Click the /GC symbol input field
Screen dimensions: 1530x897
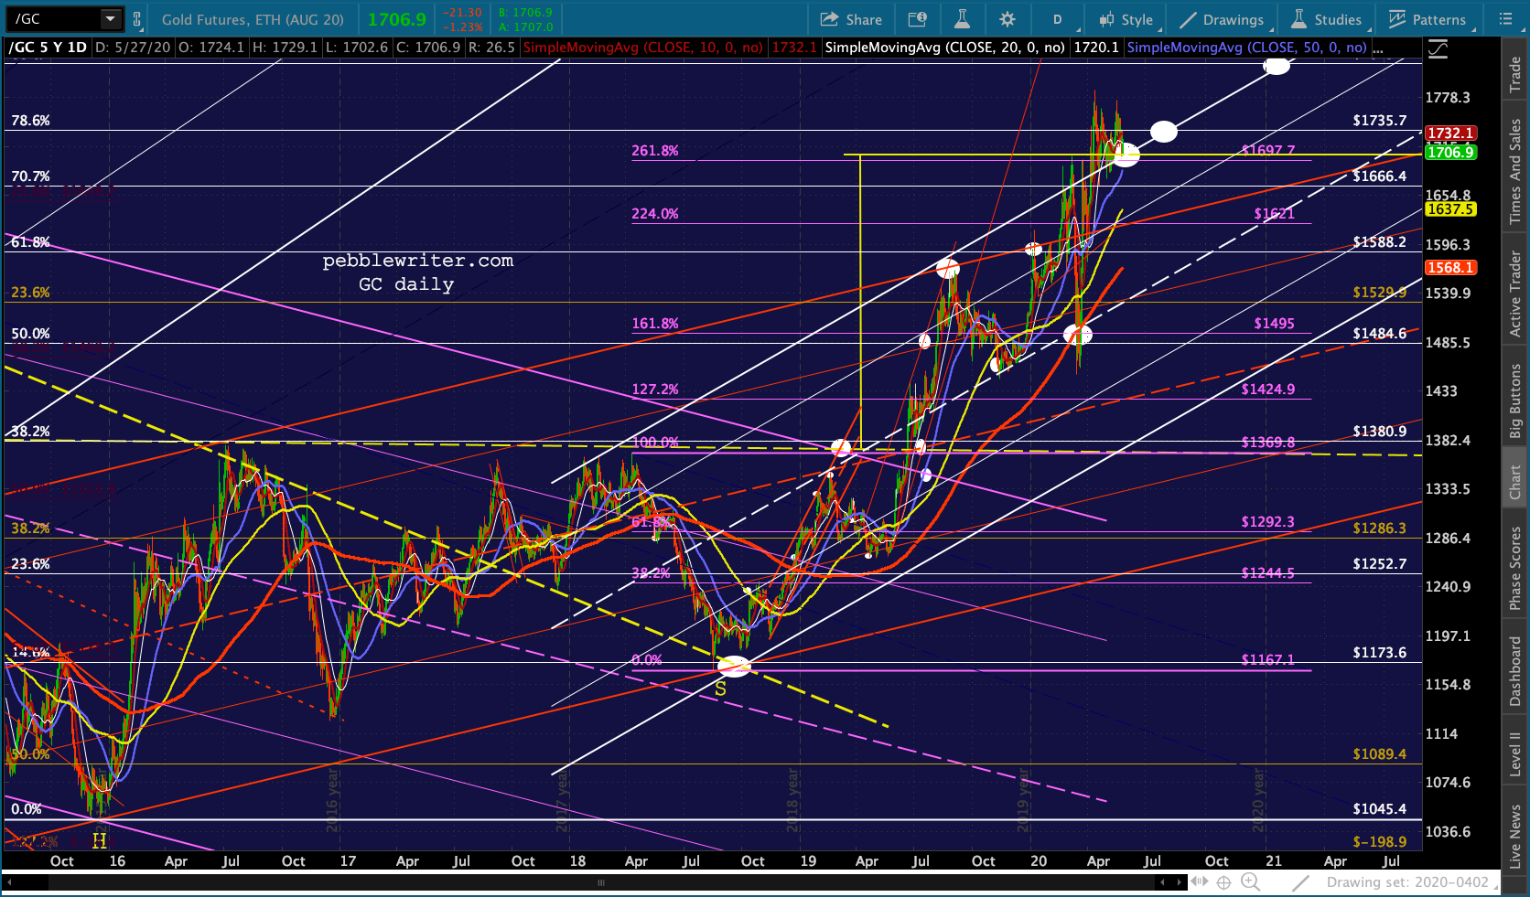pos(54,18)
